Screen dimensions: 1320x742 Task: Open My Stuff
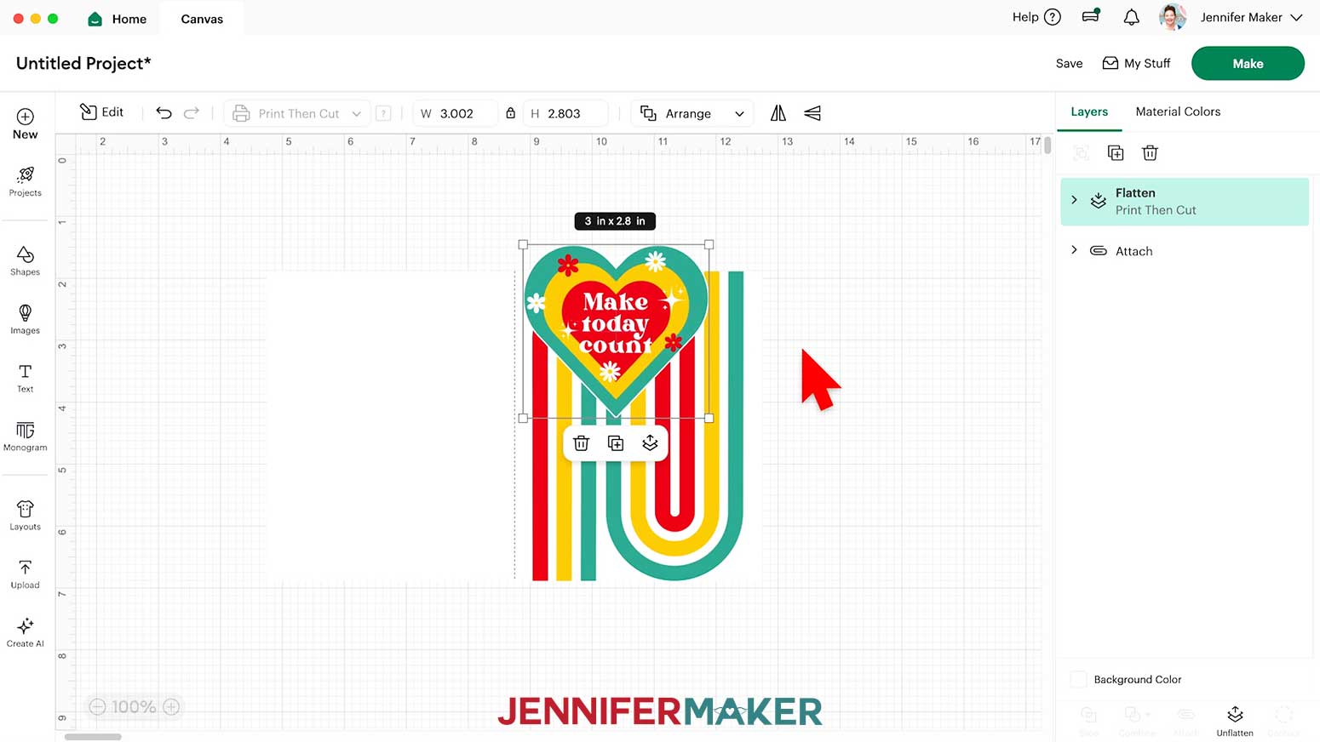[x=1136, y=63]
